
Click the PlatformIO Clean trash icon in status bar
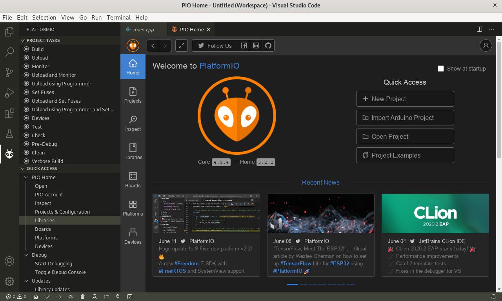83,297
